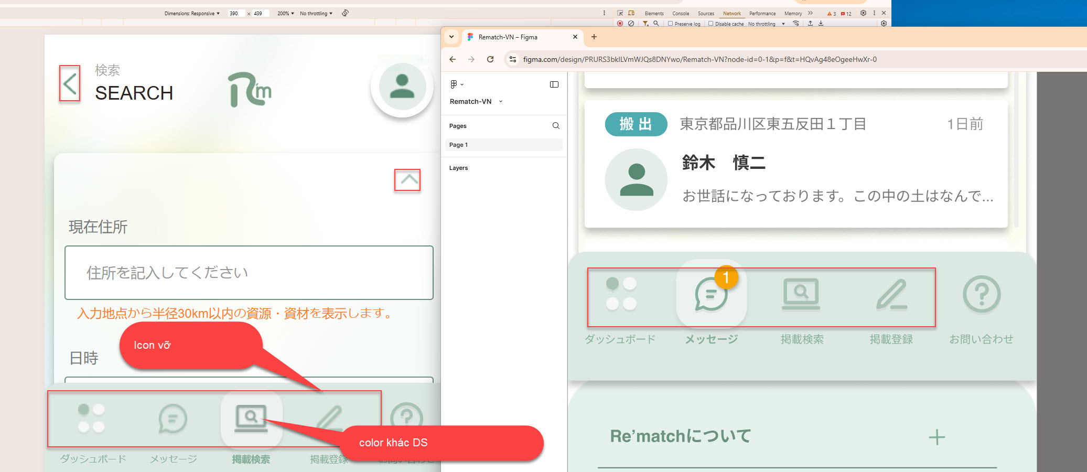Toggle the red network recording button
Screen dimensions: 1087x472
click(x=620, y=24)
